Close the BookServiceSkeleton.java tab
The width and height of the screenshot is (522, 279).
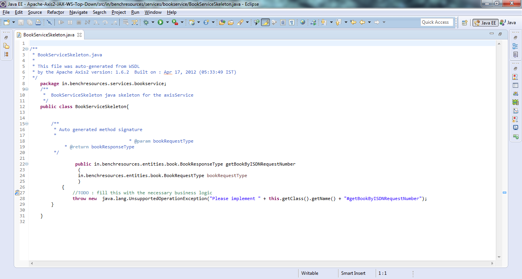point(79,35)
